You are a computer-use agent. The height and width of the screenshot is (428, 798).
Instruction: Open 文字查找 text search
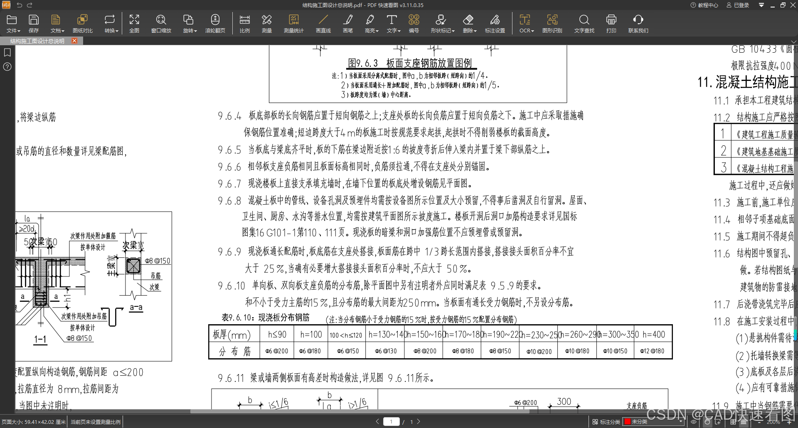[x=584, y=24]
